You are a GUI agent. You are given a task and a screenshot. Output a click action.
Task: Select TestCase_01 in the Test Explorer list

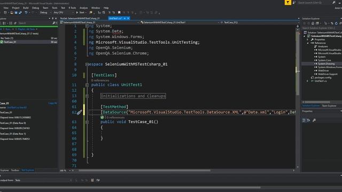(29, 42)
